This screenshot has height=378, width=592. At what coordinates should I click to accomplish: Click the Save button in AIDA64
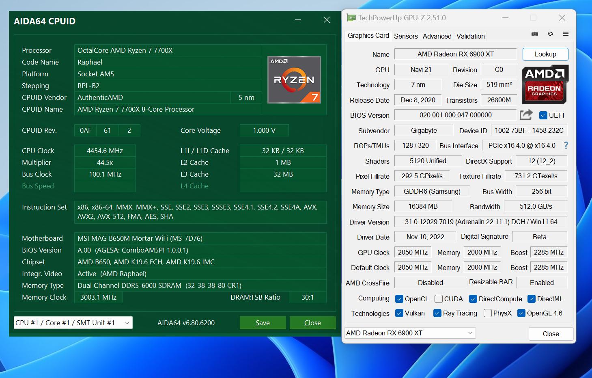(x=263, y=323)
